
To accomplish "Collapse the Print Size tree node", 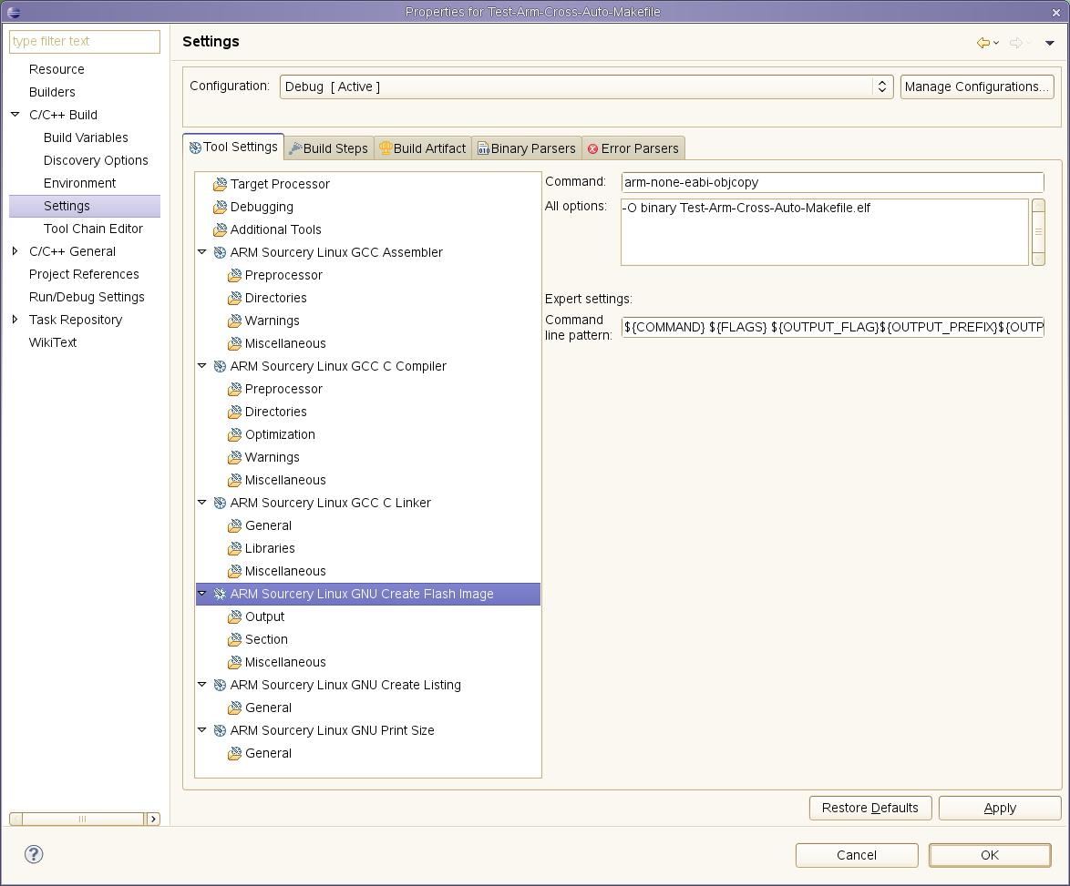I will pyautogui.click(x=202, y=730).
